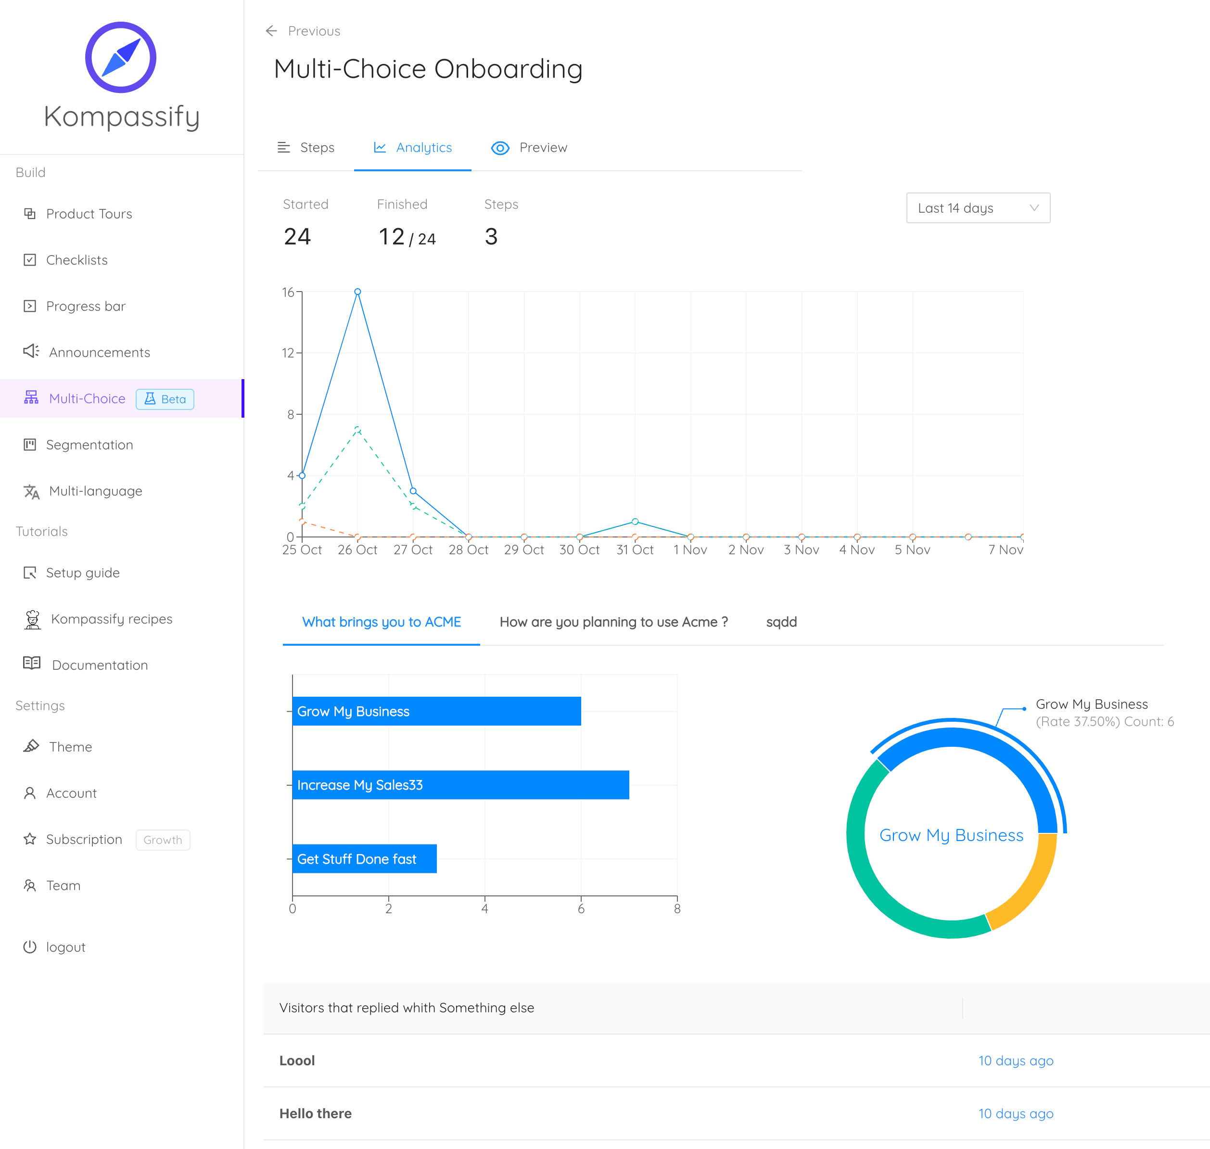
Task: Open the Preview tab
Action: pos(530,148)
